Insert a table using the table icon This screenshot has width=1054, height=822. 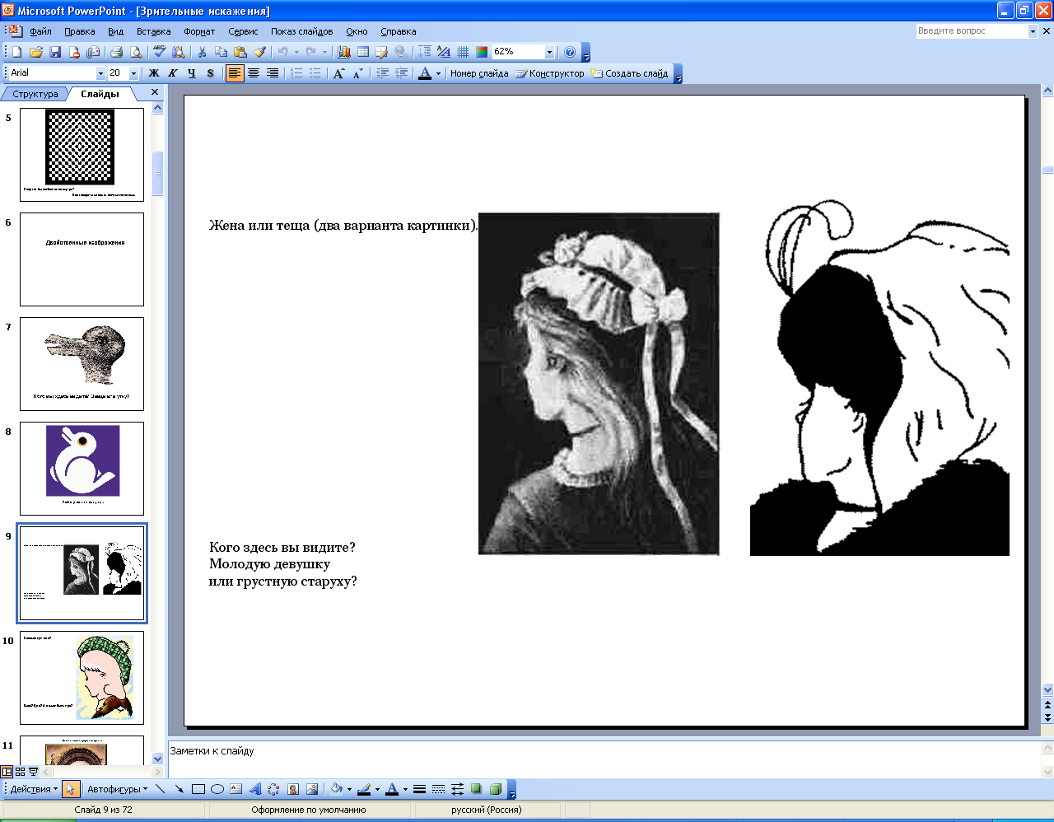pos(363,52)
